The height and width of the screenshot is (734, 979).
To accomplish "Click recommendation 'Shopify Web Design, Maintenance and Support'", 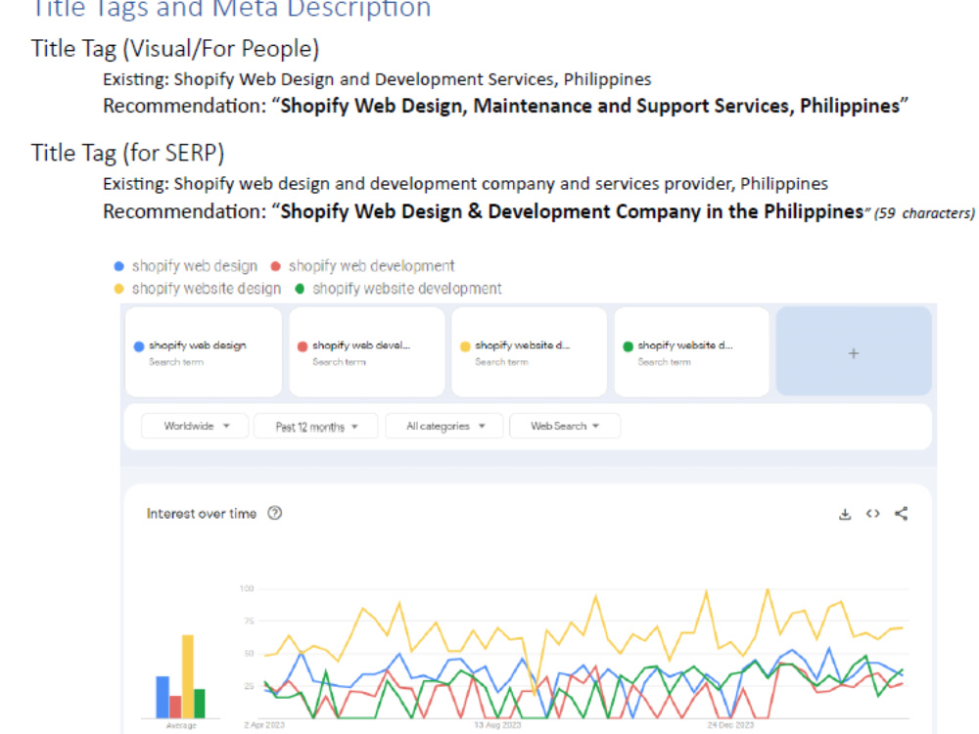I will coord(505,106).
